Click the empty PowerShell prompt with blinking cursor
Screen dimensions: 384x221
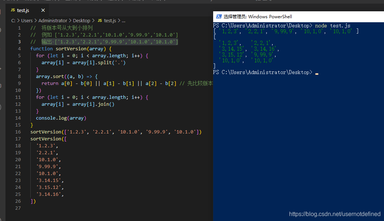tap(266, 73)
